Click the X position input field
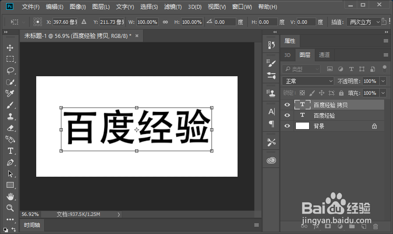 coord(65,22)
